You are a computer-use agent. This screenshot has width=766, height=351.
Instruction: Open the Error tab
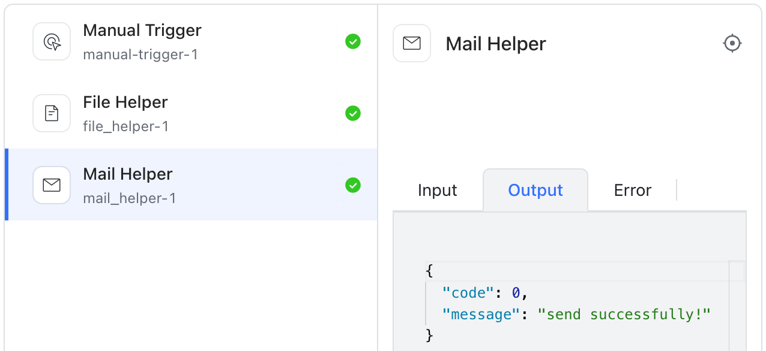[632, 190]
